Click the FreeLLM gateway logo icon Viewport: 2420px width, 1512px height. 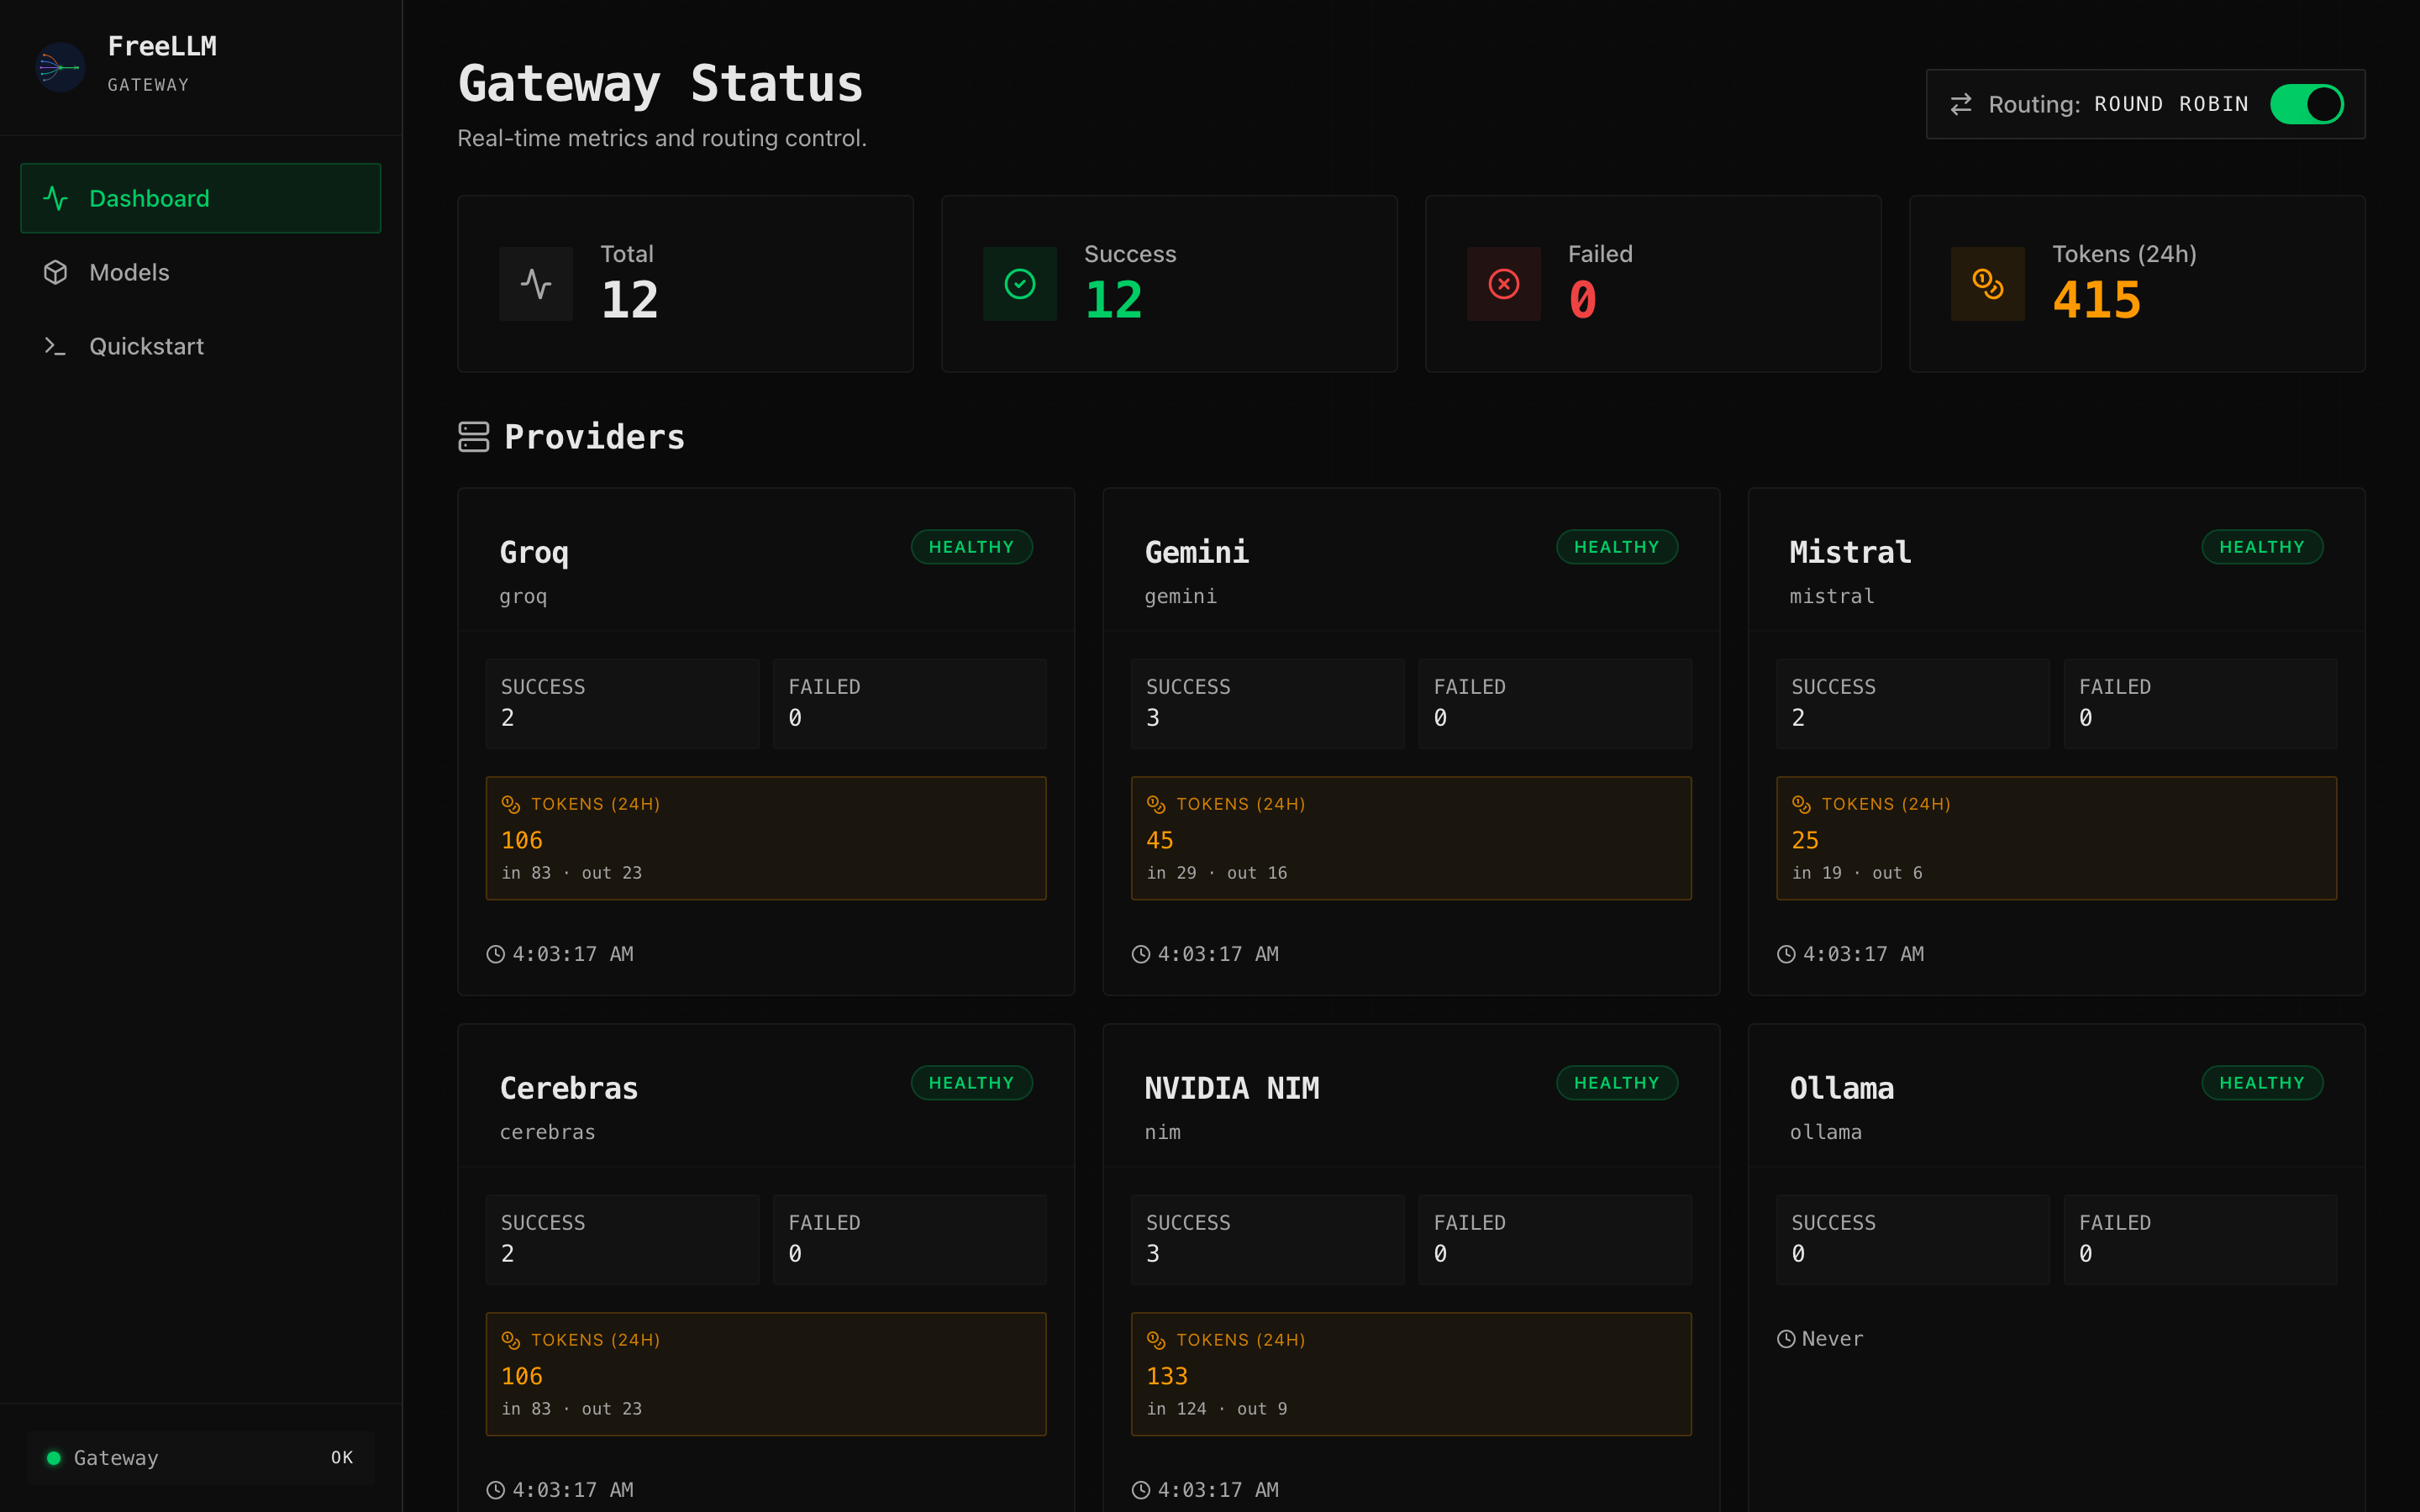pyautogui.click(x=60, y=66)
